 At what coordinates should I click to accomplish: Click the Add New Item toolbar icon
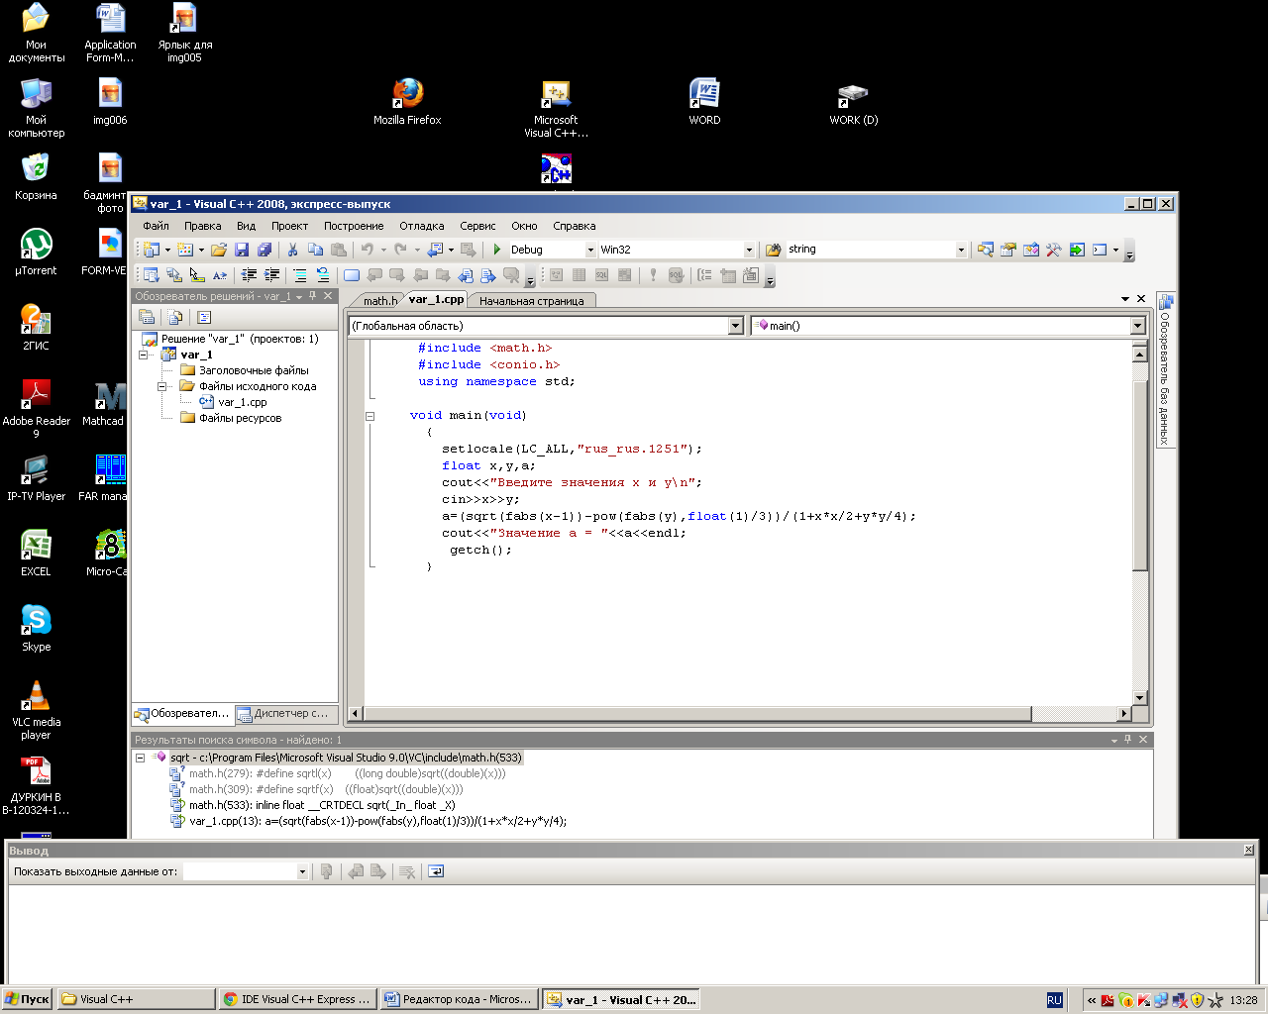click(x=185, y=250)
